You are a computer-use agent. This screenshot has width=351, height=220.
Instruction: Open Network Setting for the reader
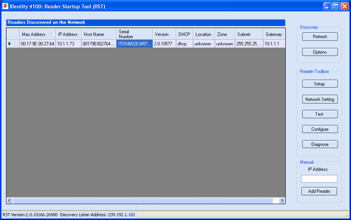(x=320, y=99)
